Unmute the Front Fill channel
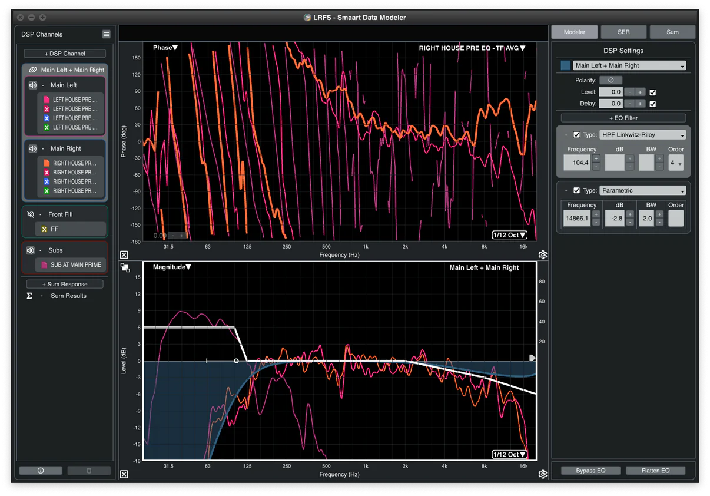710x496 pixels. [31, 214]
